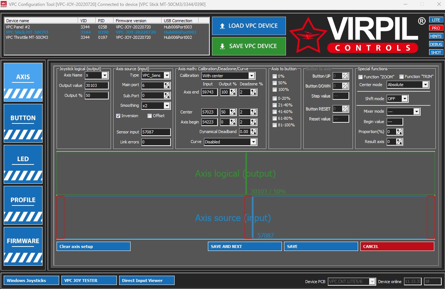Check the 0% axis to button box
The width and height of the screenshot is (445, 289).
pos(274,76)
